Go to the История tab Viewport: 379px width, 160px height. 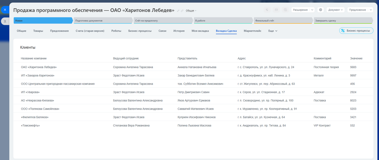tap(179, 31)
